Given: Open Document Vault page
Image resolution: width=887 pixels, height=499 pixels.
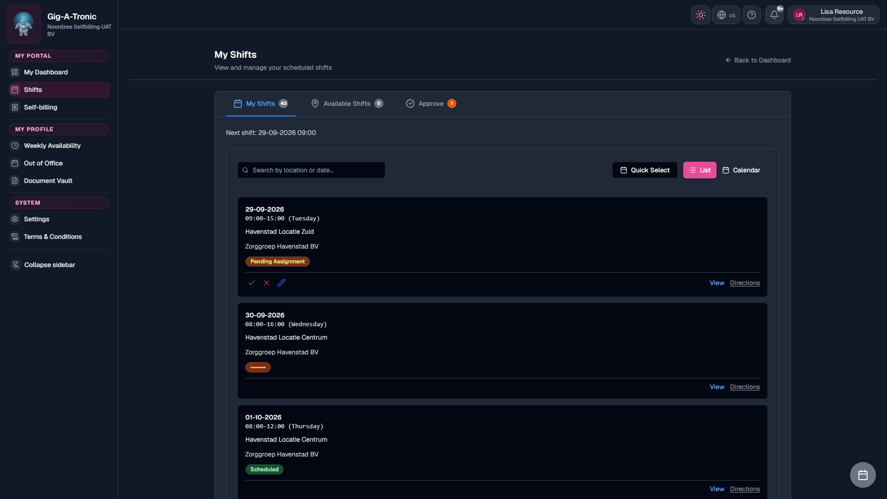Looking at the screenshot, I should [x=59, y=181].
